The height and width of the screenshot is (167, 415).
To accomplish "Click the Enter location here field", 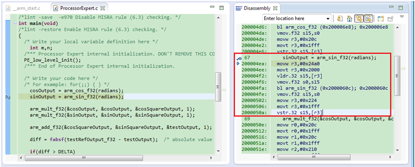I will click(x=294, y=19).
